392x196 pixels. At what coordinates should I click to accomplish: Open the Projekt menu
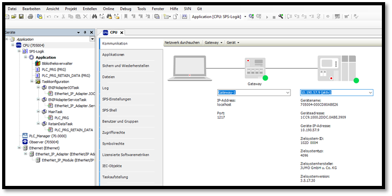click(x=71, y=8)
